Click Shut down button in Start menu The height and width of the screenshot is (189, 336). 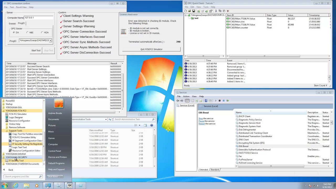[x=53, y=176]
